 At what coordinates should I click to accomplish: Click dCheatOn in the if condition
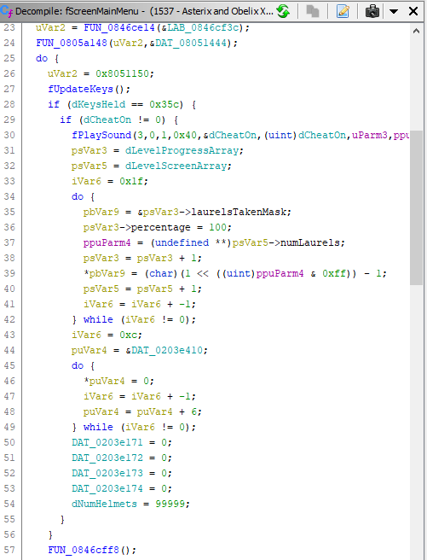pos(107,120)
